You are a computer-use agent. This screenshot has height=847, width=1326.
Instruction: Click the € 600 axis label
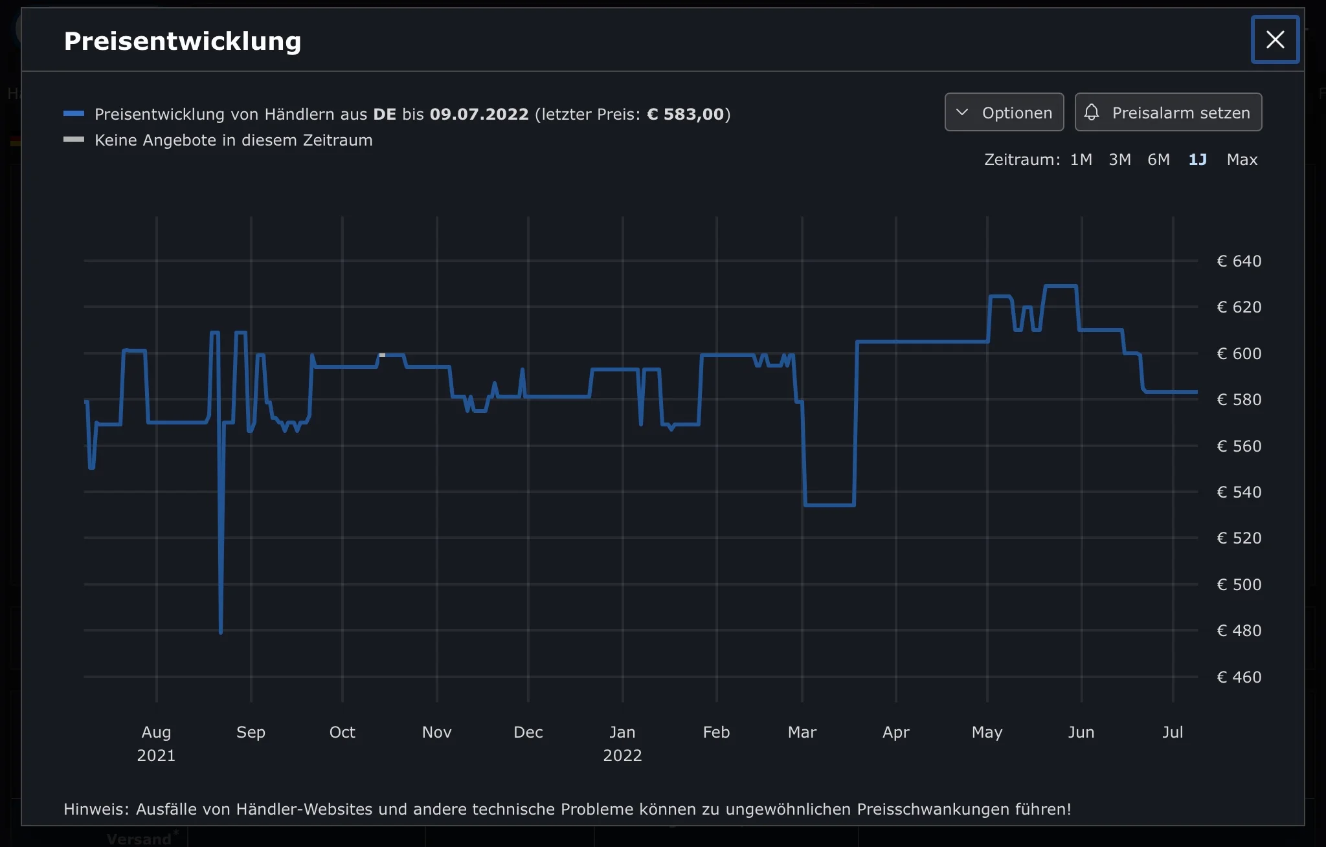[1239, 353]
